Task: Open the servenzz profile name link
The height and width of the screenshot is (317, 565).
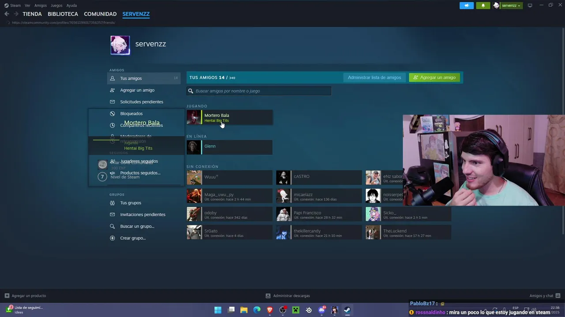Action: point(151,44)
